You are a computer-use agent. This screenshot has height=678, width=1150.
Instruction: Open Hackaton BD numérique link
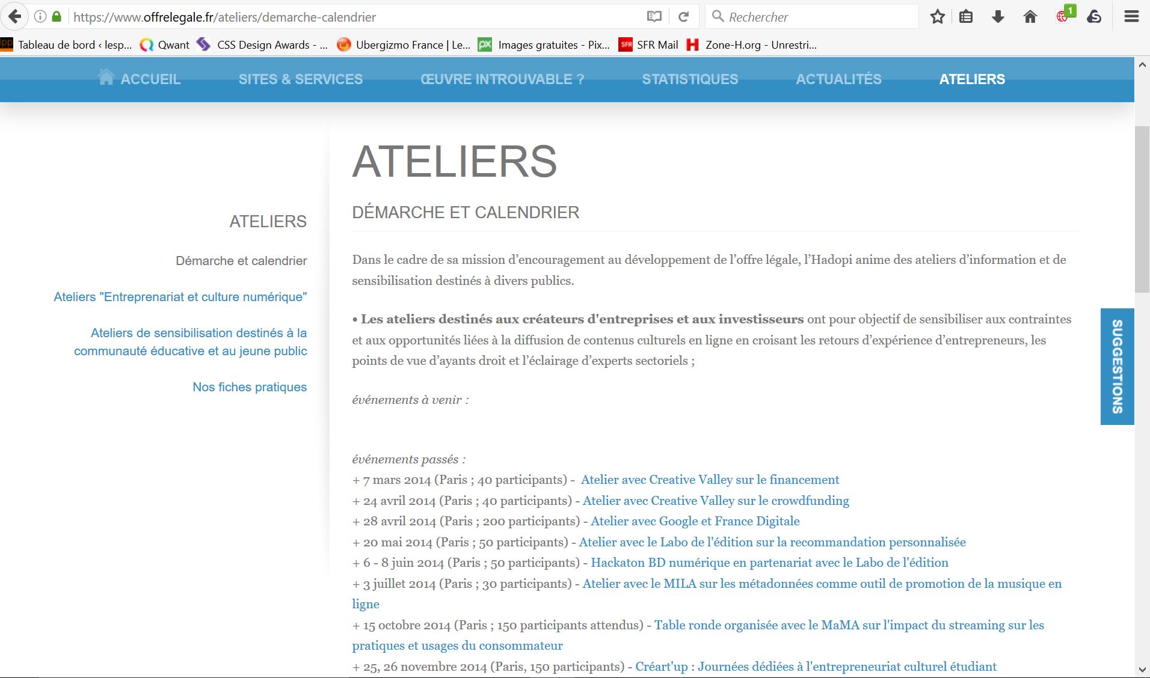(770, 563)
